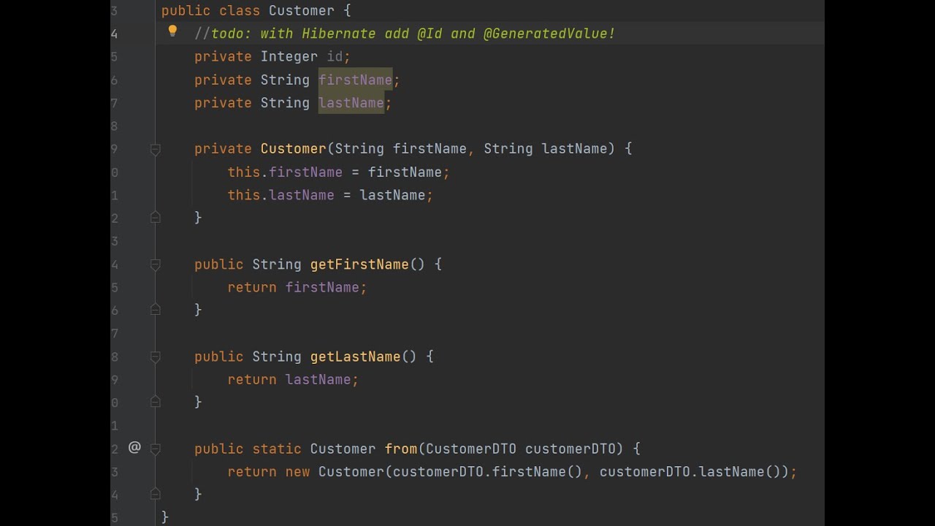Click 'String lastName' constructor parameter

click(545, 148)
